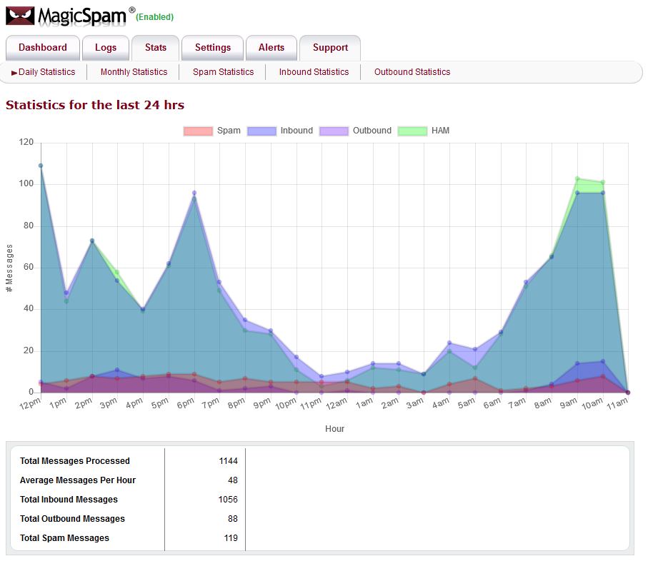Toggle the Inbound series blue legend swatch
This screenshot has width=648, height=566.
point(261,131)
